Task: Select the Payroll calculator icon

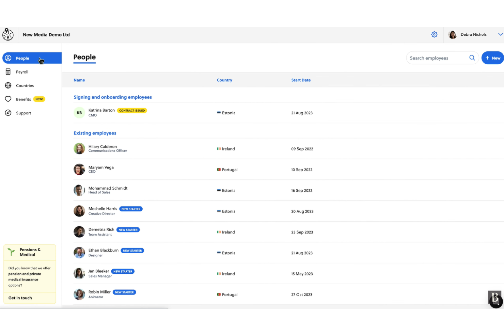Action: [8, 72]
